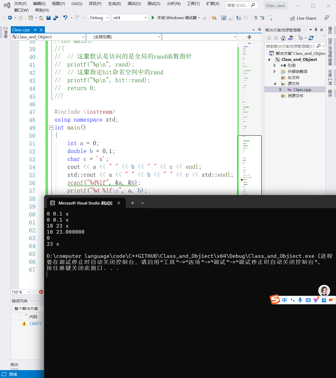Open the 编辑(E) menu
336x378 pixels.
click(x=39, y=4)
